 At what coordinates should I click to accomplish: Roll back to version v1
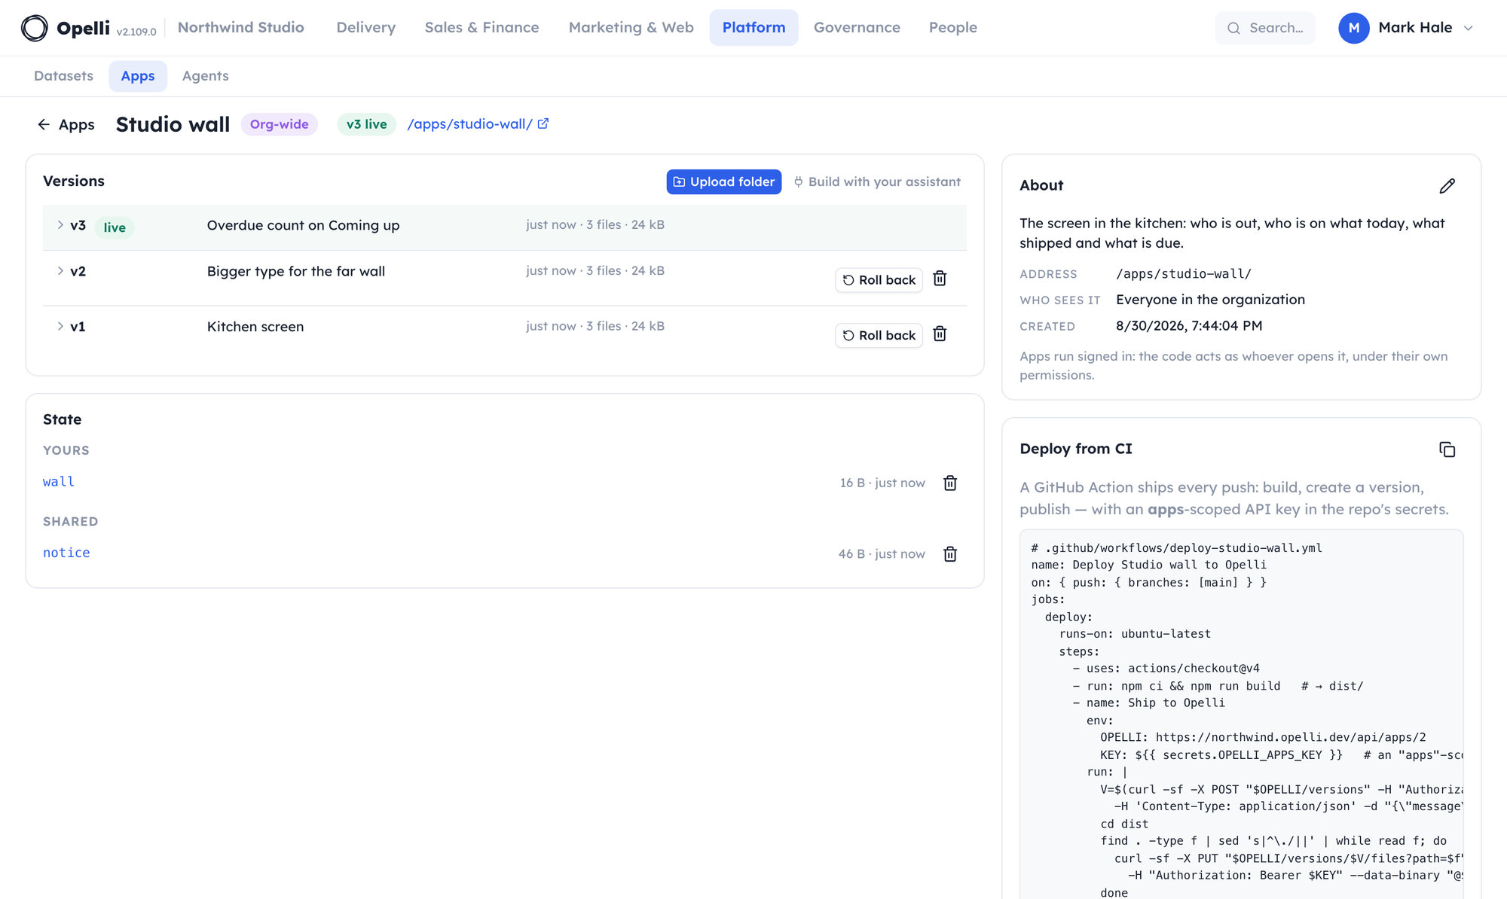tap(879, 335)
